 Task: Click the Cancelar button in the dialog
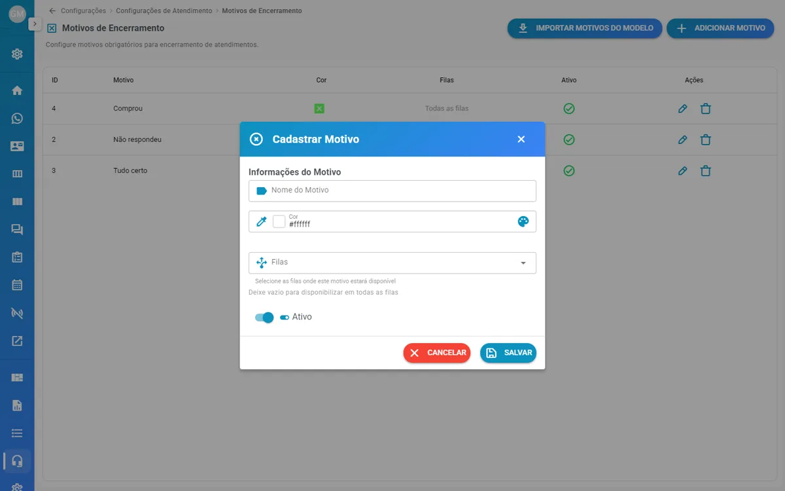pos(437,353)
